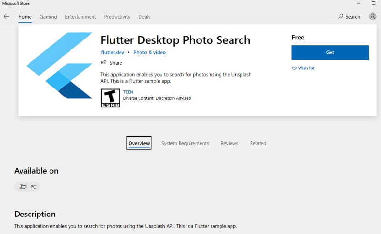
Task: Click the Wish list heart icon
Action: click(x=294, y=68)
